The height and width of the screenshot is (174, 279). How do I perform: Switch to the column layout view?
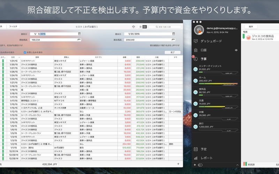click(145, 26)
